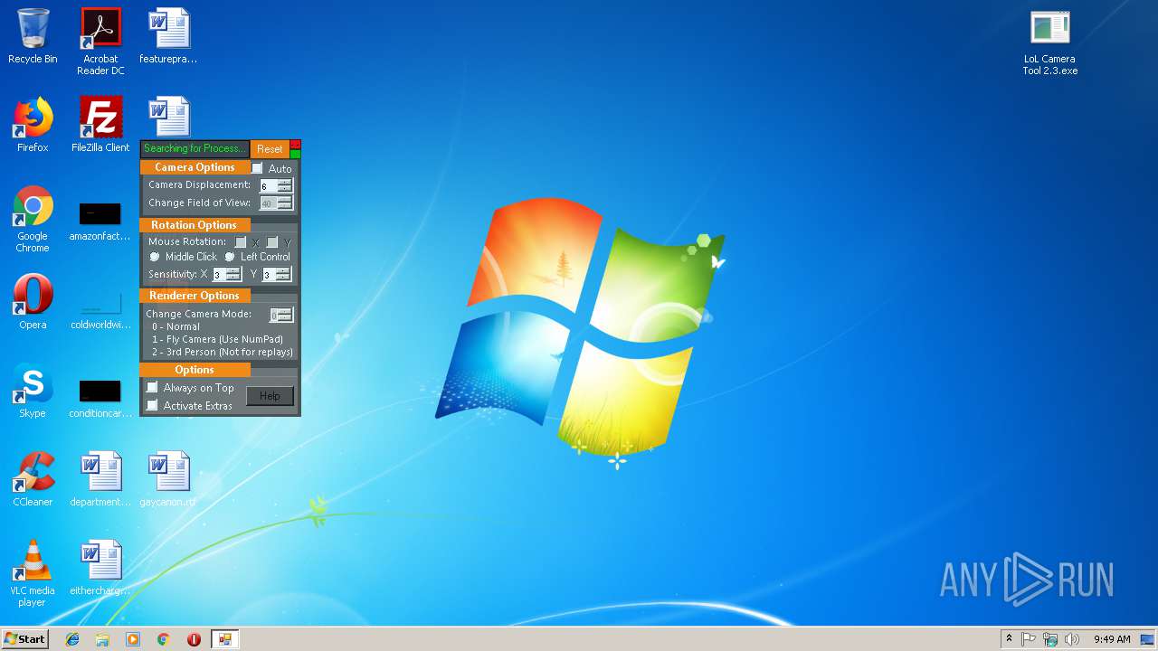Open the Recycle Bin desktop icon
Screen dimensions: 1158x651
pos(33,36)
